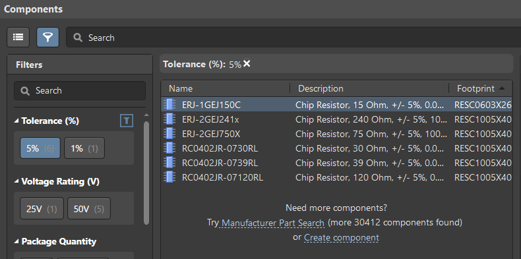Collapse the Package Quantity section

click(x=17, y=241)
